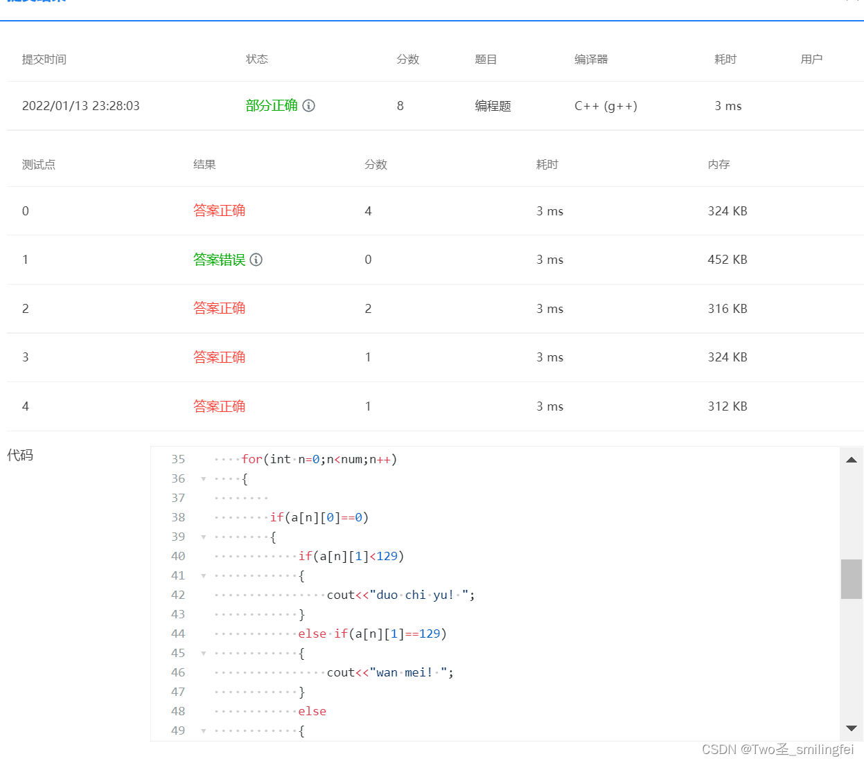Click the code scrollbar down arrow

(x=852, y=728)
